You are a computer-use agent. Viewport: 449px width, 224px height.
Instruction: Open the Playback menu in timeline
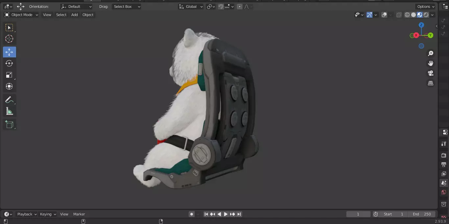coord(27,214)
